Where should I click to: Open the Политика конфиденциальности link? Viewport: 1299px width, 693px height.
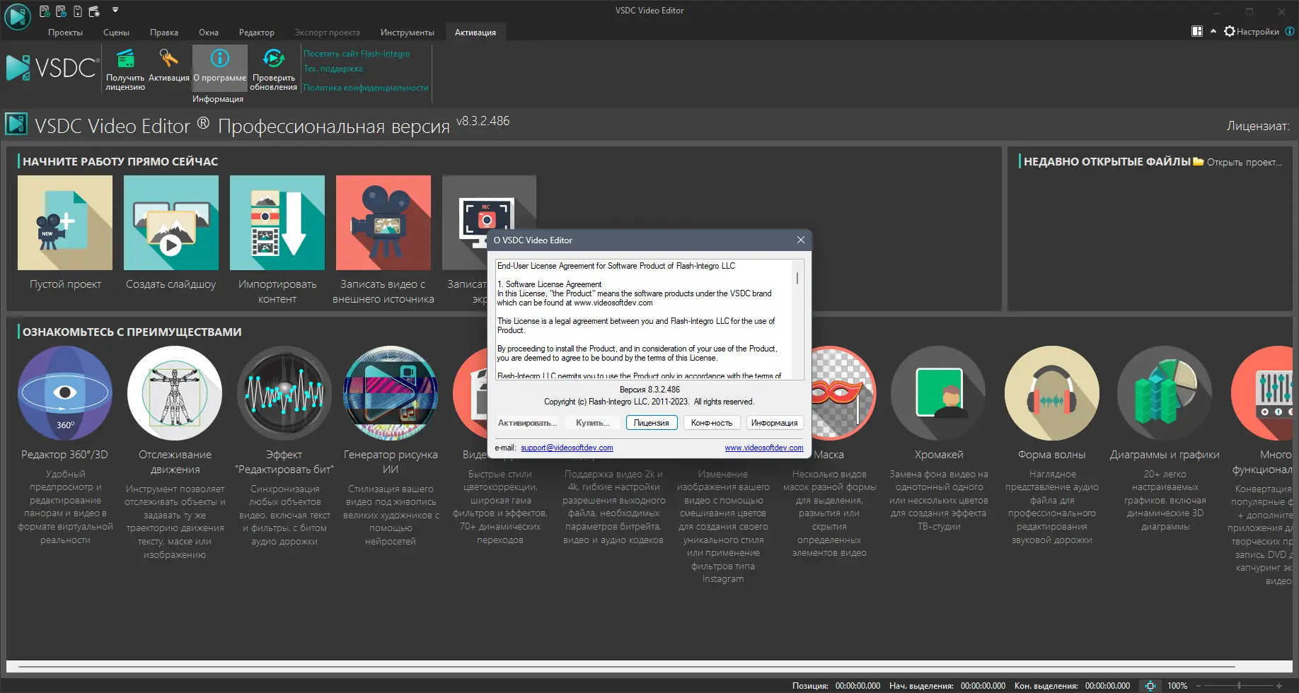(x=366, y=88)
